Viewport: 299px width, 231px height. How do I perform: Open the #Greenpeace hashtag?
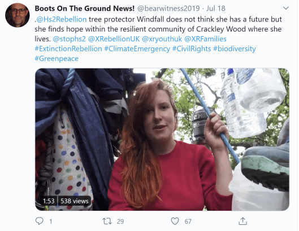coord(57,59)
